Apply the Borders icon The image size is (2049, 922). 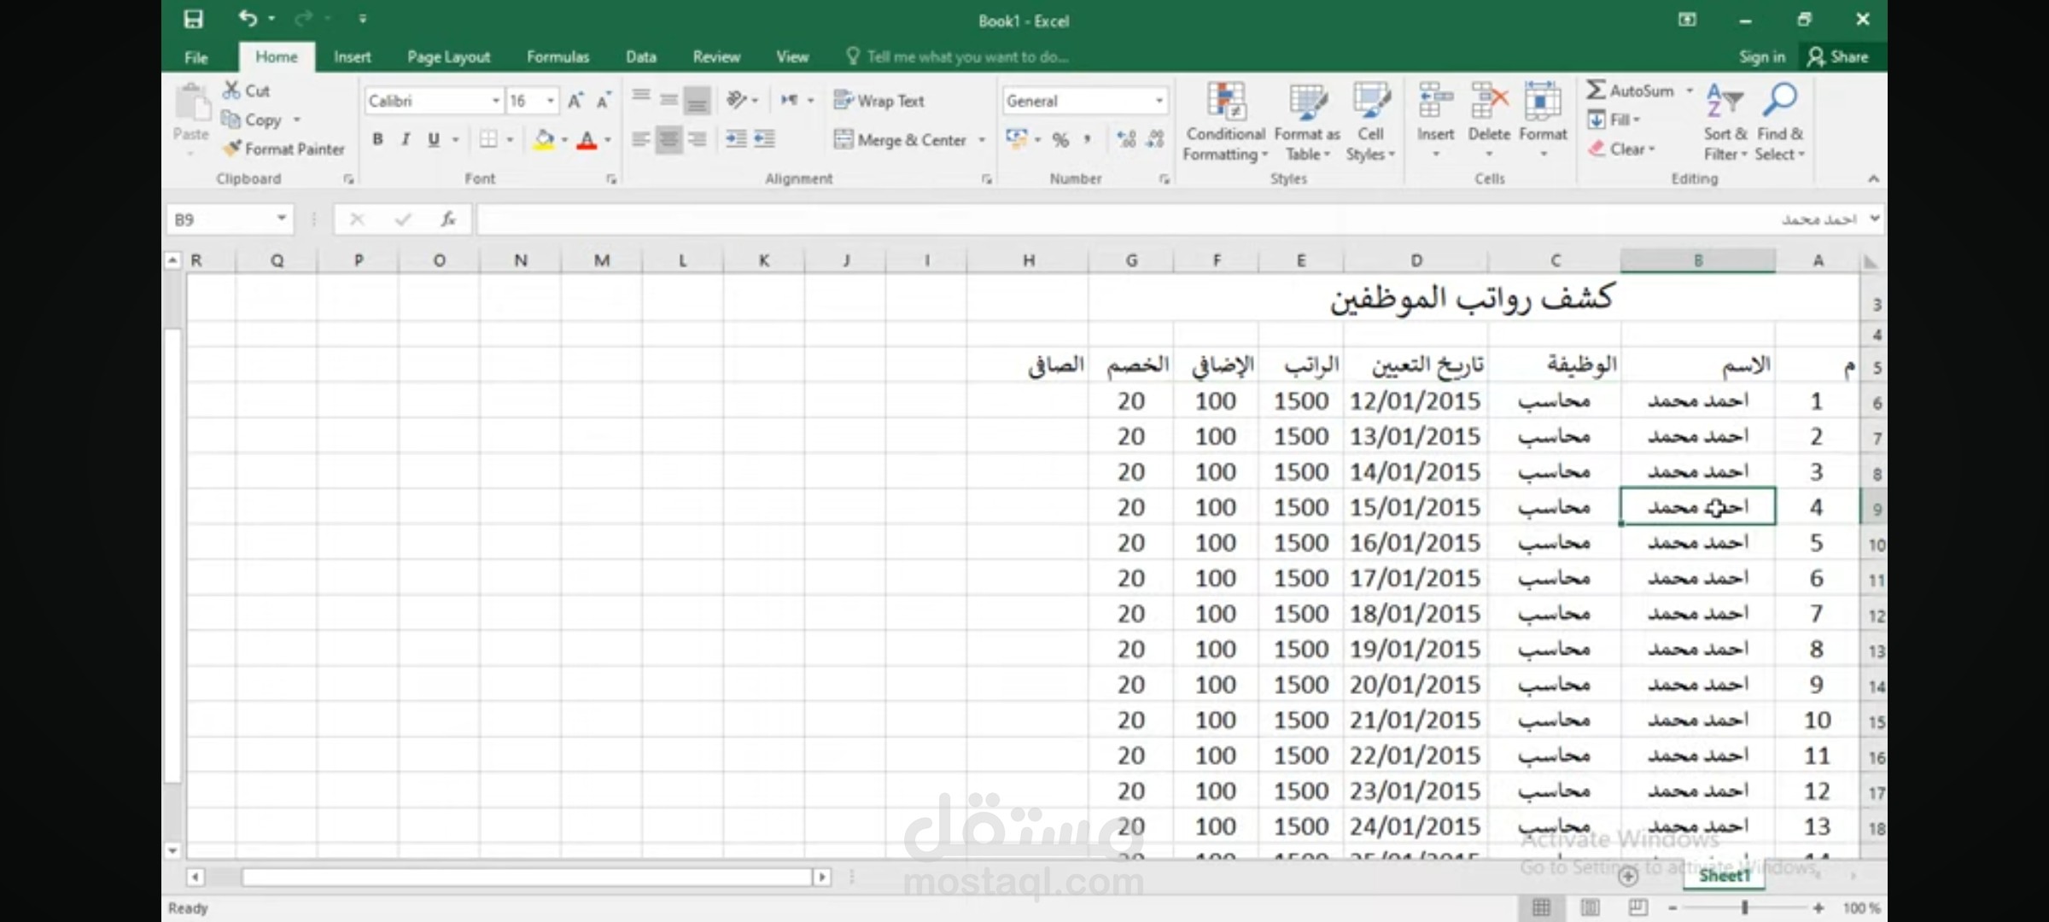click(x=487, y=139)
